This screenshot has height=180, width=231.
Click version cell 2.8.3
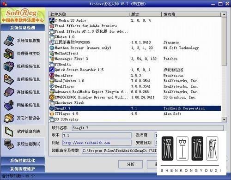pyautogui.click(x=136, y=75)
